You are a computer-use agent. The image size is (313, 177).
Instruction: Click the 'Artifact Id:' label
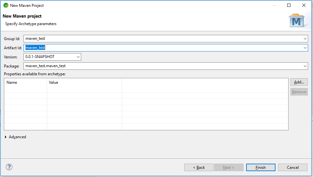click(x=13, y=48)
